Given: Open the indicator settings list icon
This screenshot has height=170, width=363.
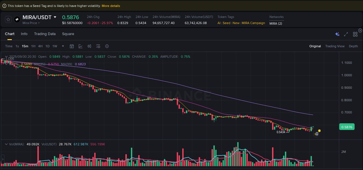Looking at the screenshot, I should pyautogui.click(x=98, y=46).
